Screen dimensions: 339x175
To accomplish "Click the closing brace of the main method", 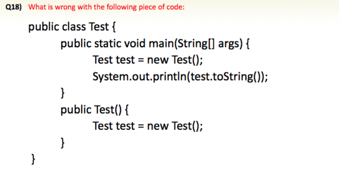I will [62, 93].
